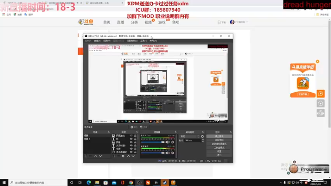Click 开始录制 button in OBS controls
This screenshot has height=186, width=331.
click(219, 140)
